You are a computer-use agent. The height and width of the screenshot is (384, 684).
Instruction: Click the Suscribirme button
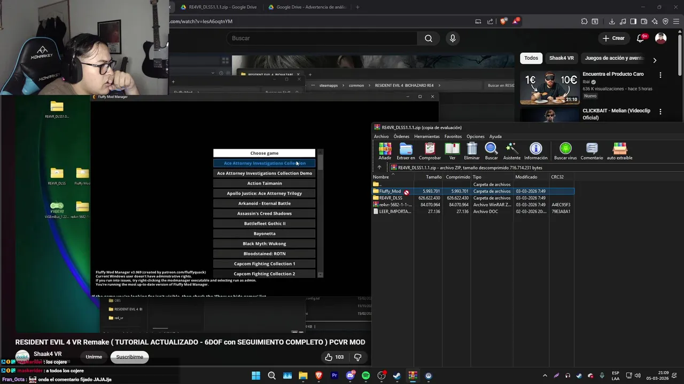coord(130,357)
